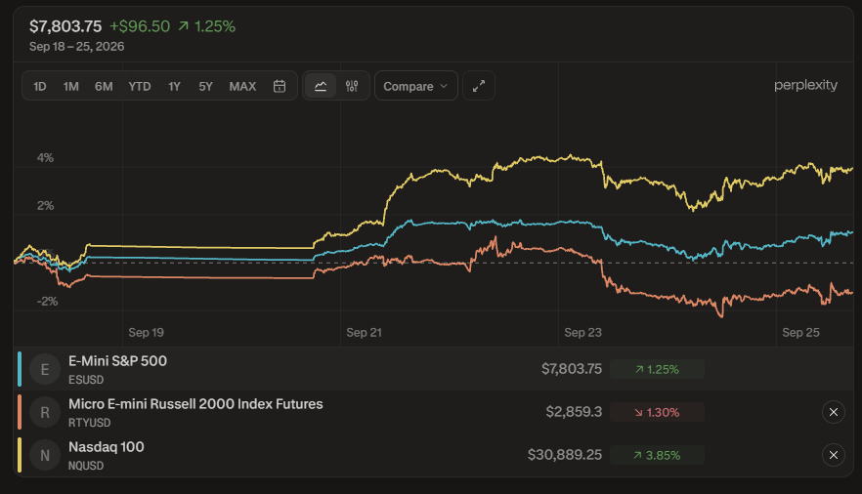Choose the MAX time range
862x494 pixels.
pyautogui.click(x=242, y=86)
